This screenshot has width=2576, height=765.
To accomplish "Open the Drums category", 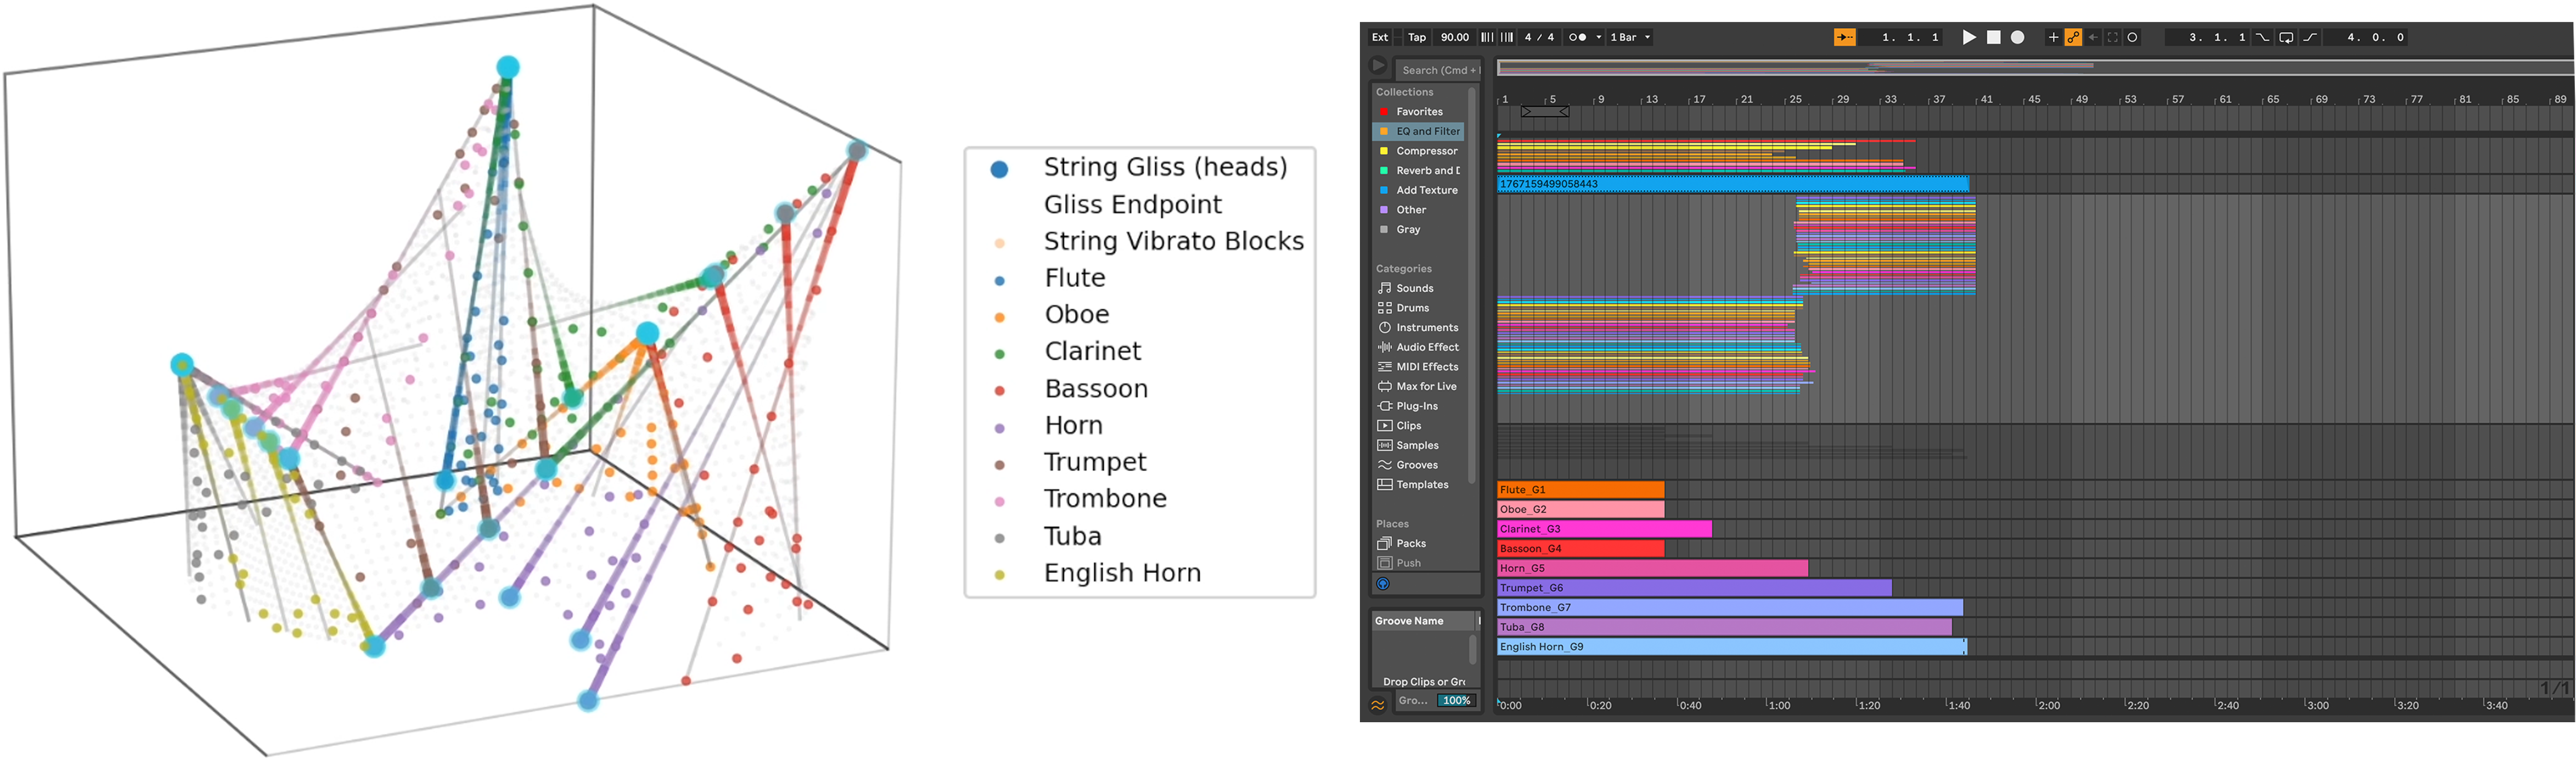I will click(1419, 308).
